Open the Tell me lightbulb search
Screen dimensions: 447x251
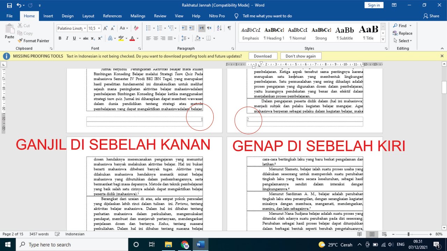click(236, 16)
